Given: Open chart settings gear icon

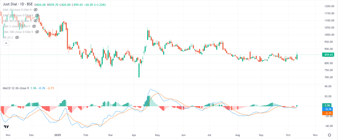Looking at the screenshot, I should [329, 135].
